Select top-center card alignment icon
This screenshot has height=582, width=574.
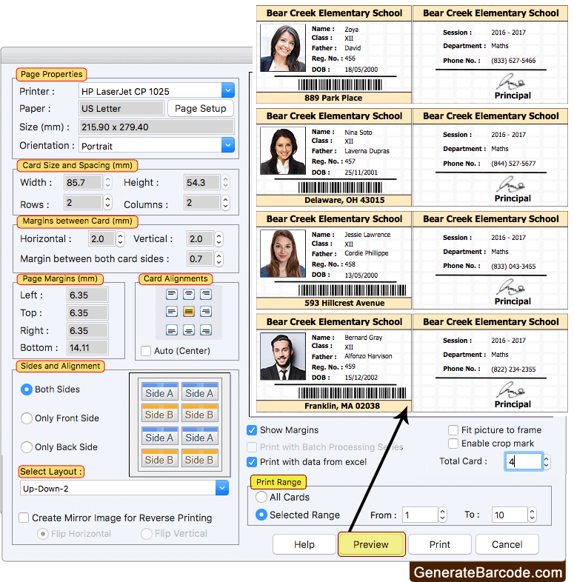coord(189,295)
